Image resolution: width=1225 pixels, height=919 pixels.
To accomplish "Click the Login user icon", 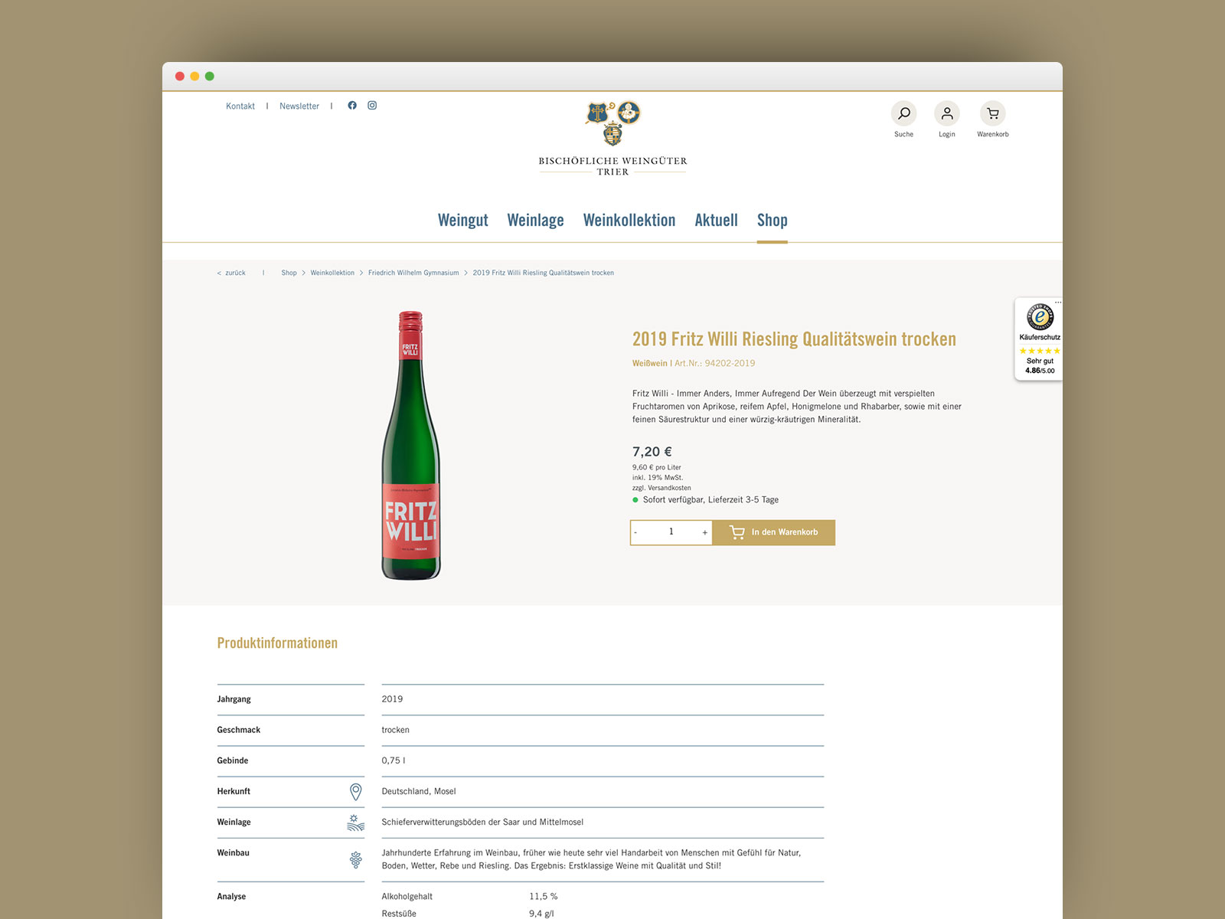I will coord(947,113).
